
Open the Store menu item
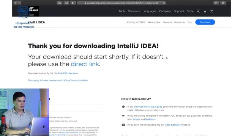coord(190,11)
